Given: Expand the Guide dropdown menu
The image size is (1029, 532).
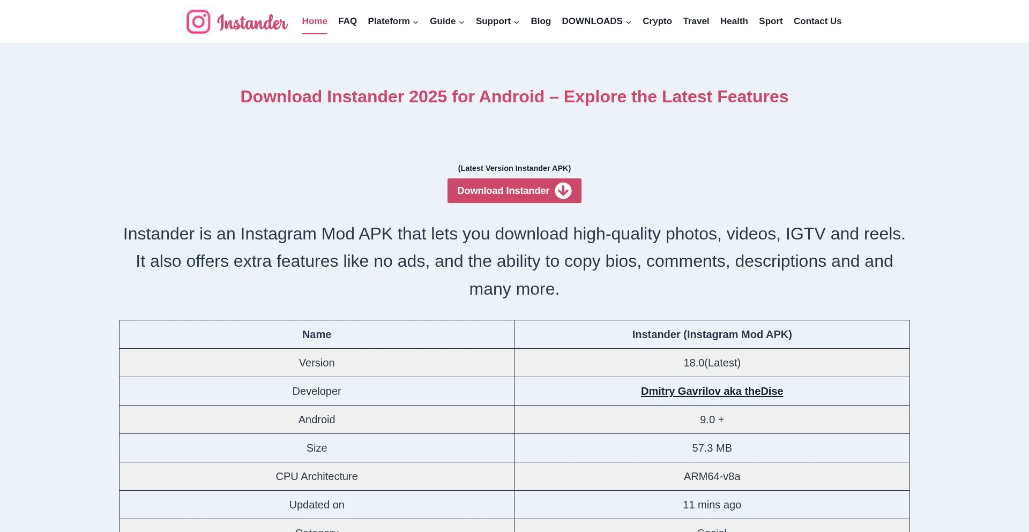Looking at the screenshot, I should point(447,21).
